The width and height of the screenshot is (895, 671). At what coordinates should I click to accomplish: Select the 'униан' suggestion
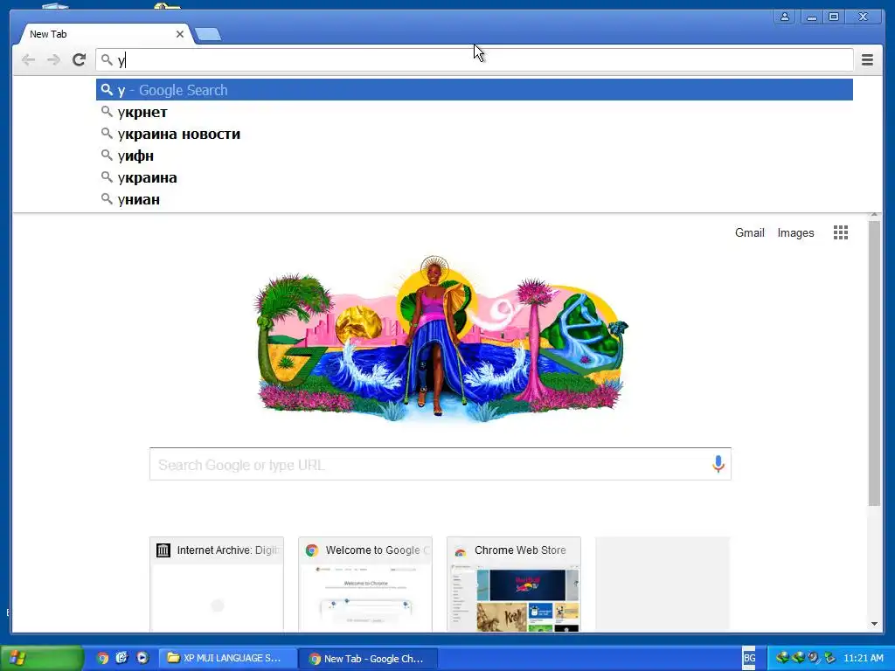[x=475, y=199]
